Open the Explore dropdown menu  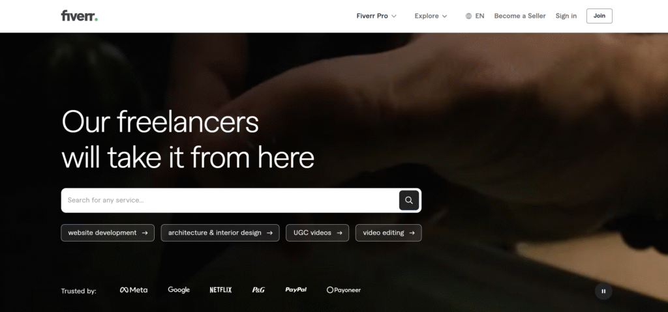431,16
